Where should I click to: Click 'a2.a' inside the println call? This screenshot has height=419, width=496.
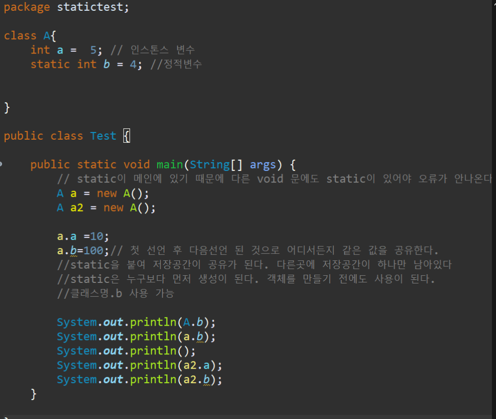[x=197, y=365]
